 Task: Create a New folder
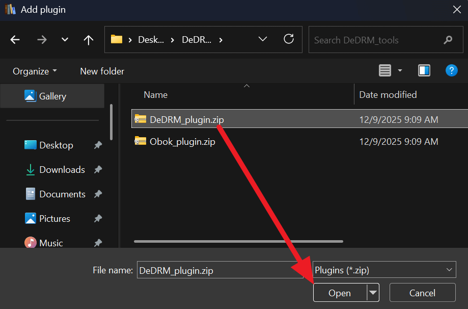click(101, 71)
